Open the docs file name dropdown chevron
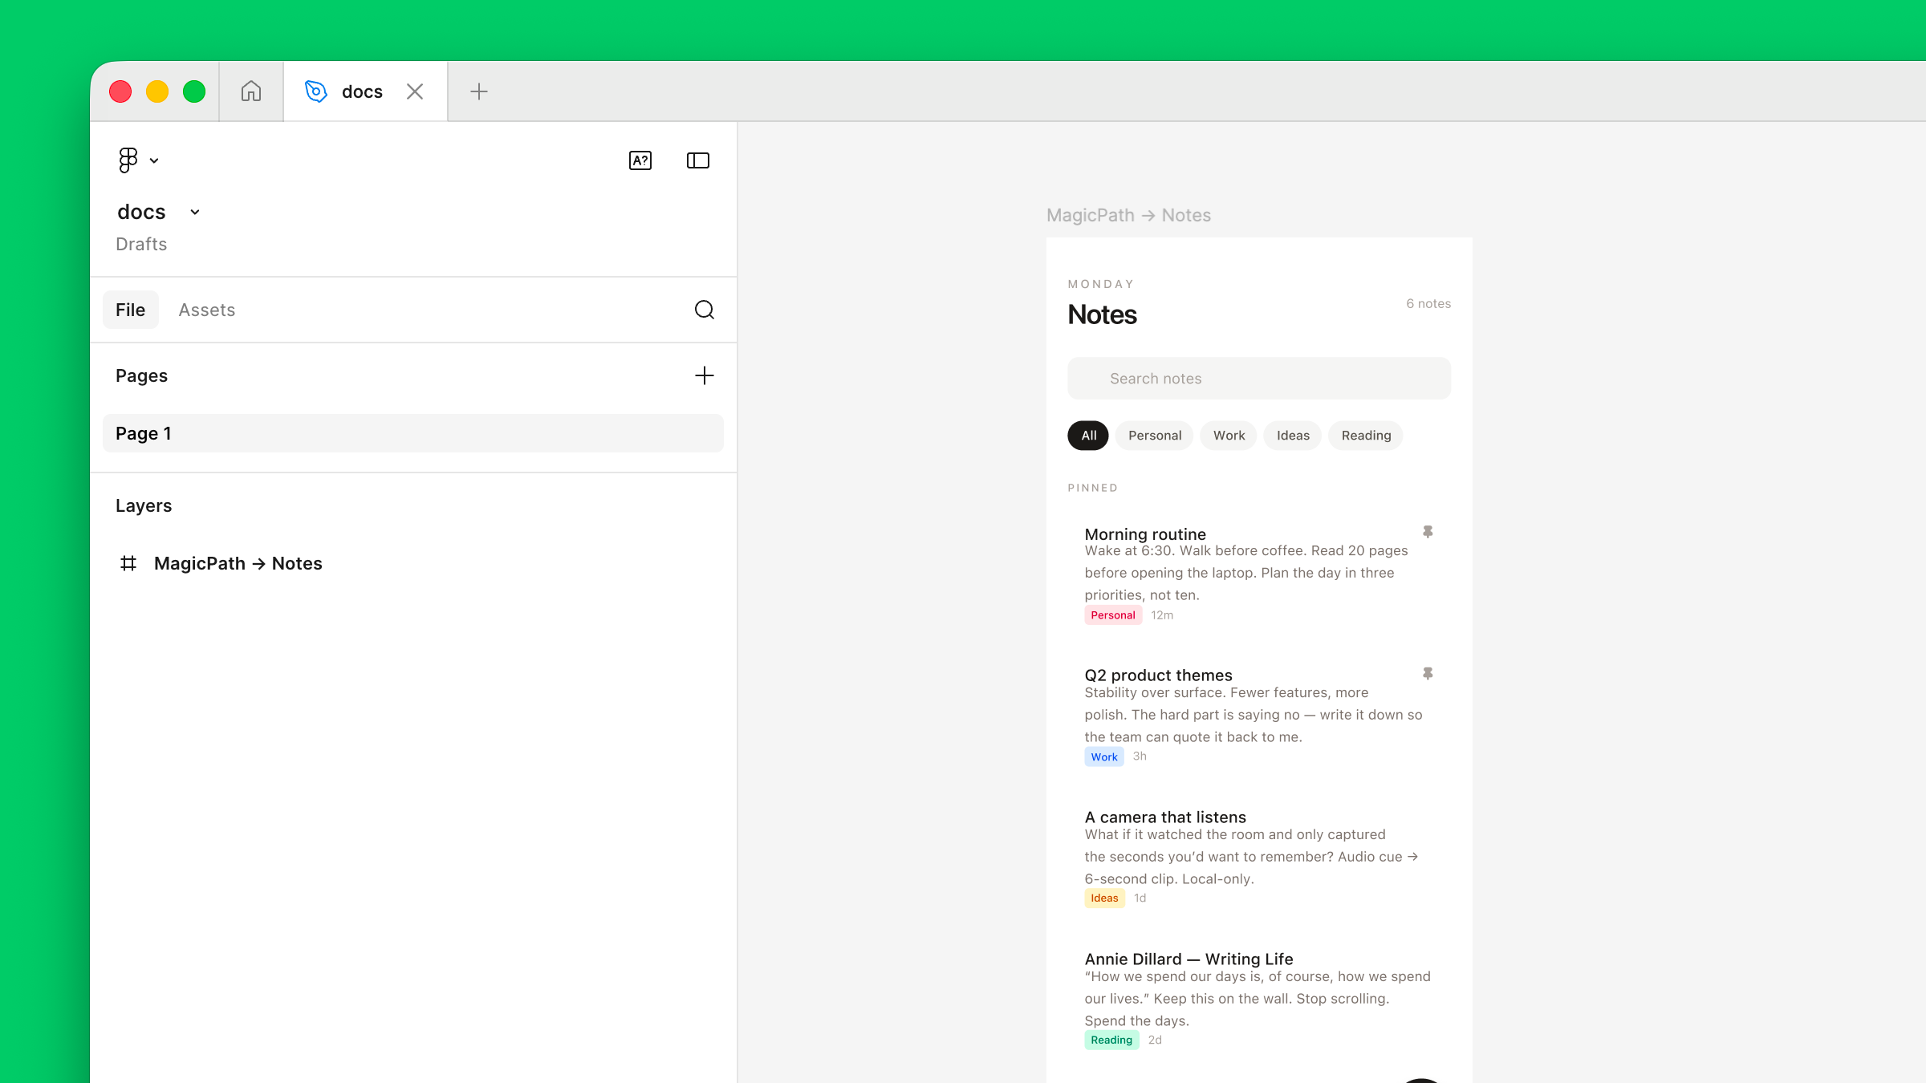 pos(195,213)
